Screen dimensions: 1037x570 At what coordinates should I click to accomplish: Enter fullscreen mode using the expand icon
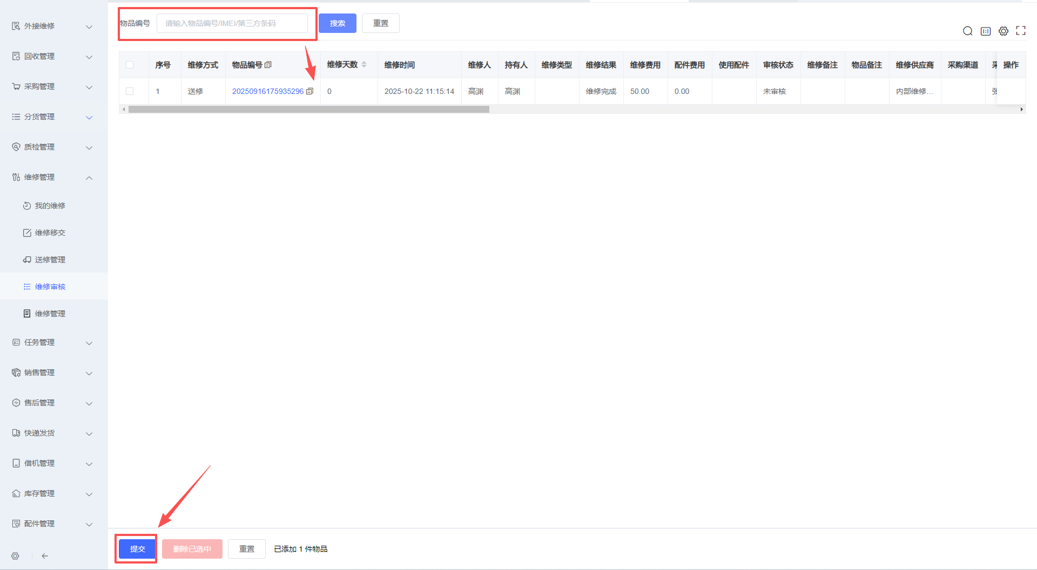(x=1020, y=31)
